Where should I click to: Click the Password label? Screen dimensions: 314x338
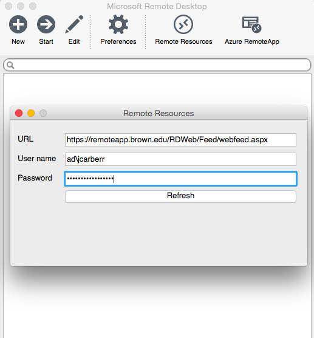click(35, 178)
